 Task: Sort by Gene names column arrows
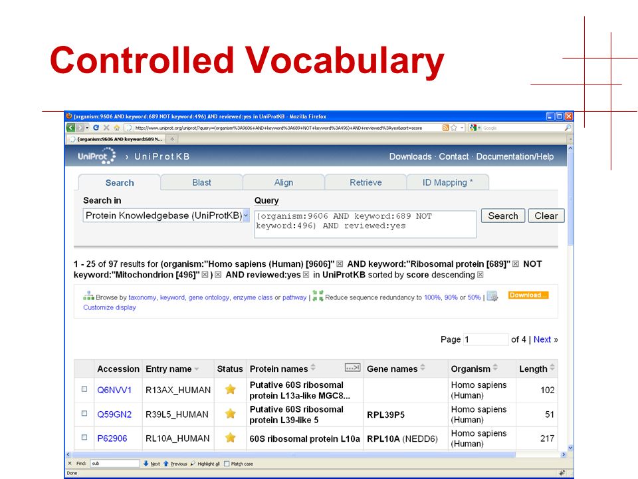click(423, 367)
